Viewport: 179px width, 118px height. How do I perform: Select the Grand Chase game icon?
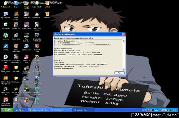pyautogui.click(x=27, y=26)
